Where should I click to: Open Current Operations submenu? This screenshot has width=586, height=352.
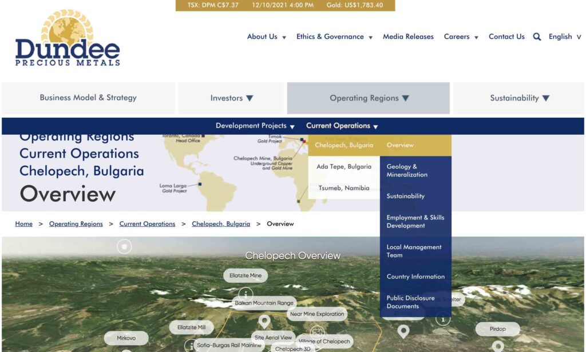coord(342,126)
